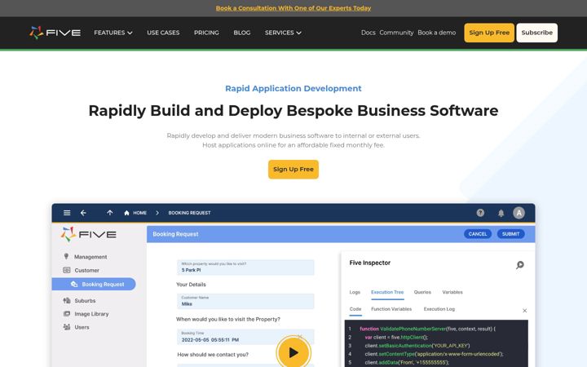Screen dimensions: 587x367
Task: Open the help question mark icon
Action: pyautogui.click(x=480, y=213)
